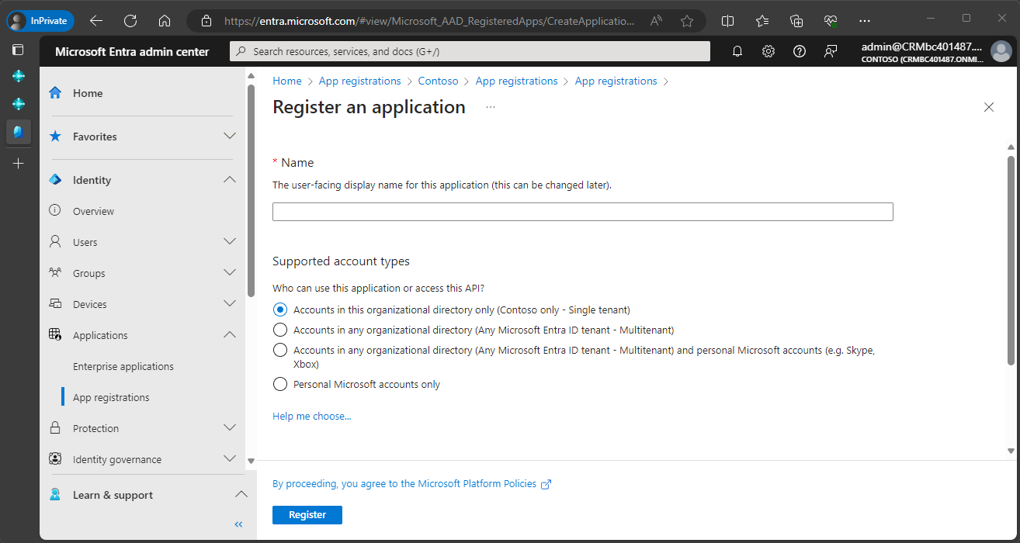Add page to favorites star icon

pos(687,21)
